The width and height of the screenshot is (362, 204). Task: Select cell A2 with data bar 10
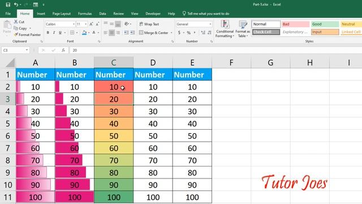pyautogui.click(x=35, y=87)
